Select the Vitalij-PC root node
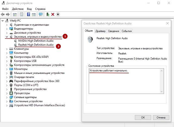Viewport: 174px width, 127px height. pyautogui.click(x=15, y=20)
